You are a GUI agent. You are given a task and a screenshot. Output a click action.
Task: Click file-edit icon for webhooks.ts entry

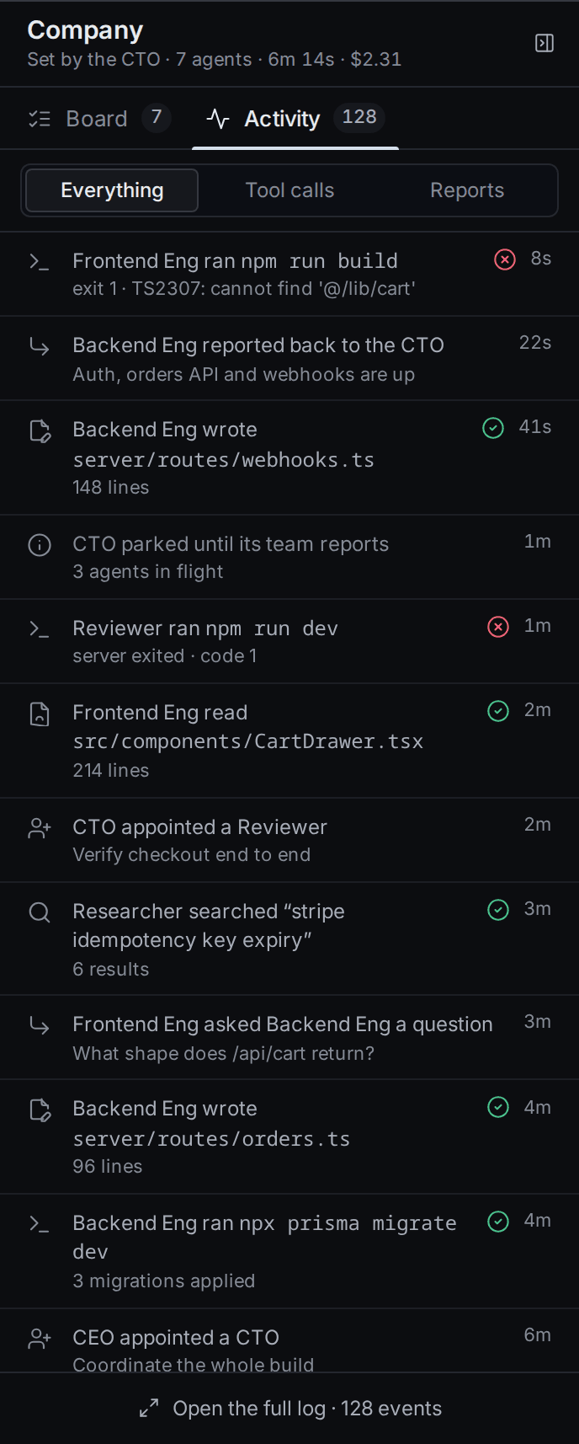pyautogui.click(x=40, y=431)
